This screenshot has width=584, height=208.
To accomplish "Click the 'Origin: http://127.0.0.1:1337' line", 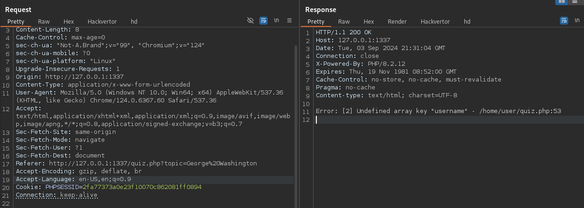I will tap(70, 77).
